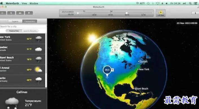The height and width of the screenshot is (109, 199).
Task: Click the New York marker on the globe
Action: tap(144, 69)
